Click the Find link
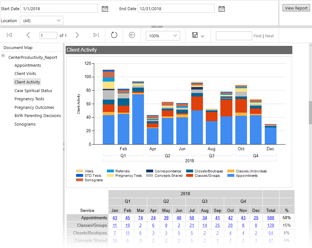 [257, 36]
